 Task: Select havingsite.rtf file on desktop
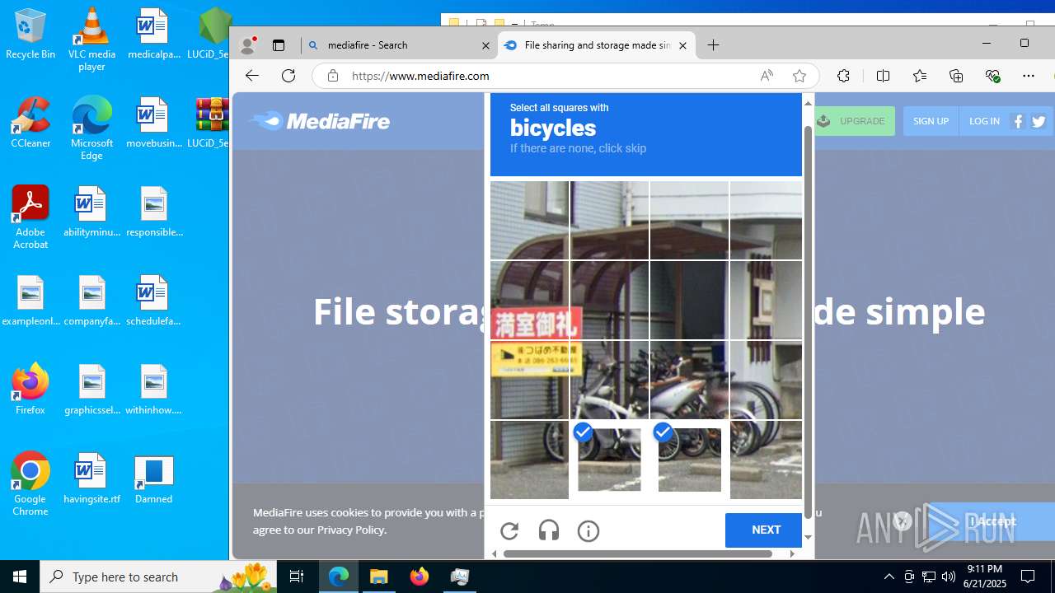click(x=91, y=479)
